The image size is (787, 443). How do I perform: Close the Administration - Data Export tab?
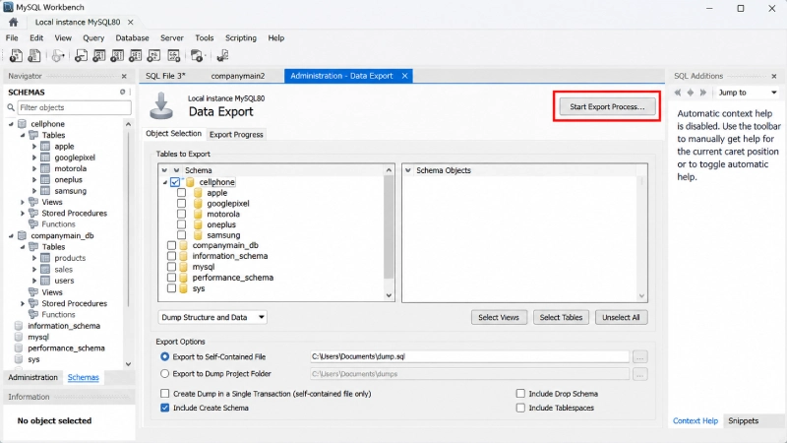tap(404, 76)
